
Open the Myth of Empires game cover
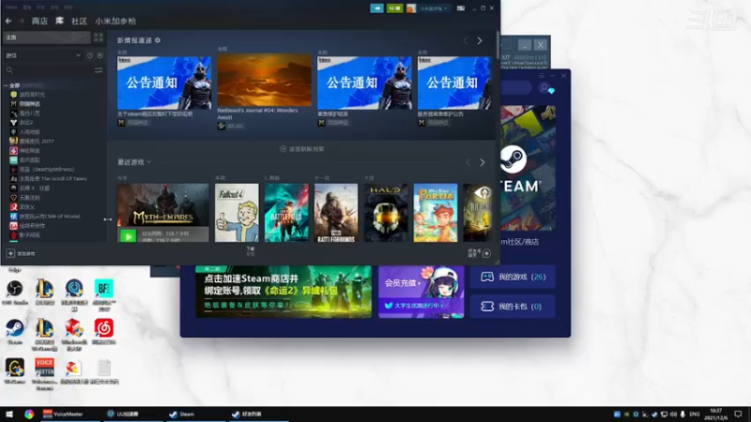[162, 205]
